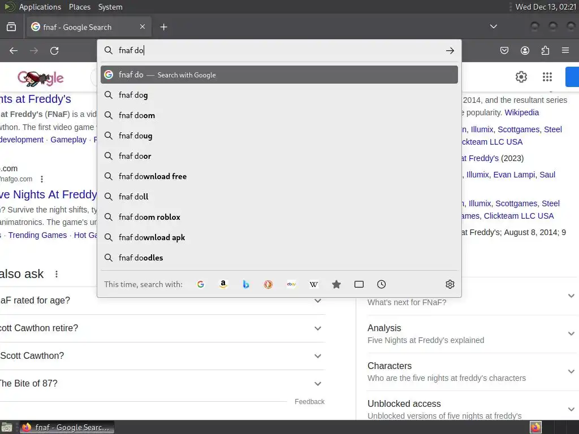Click the Google doodle logo

[x=41, y=78]
